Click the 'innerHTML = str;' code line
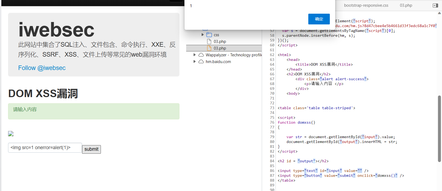Screen dimensions: 442x191 click(342, 142)
